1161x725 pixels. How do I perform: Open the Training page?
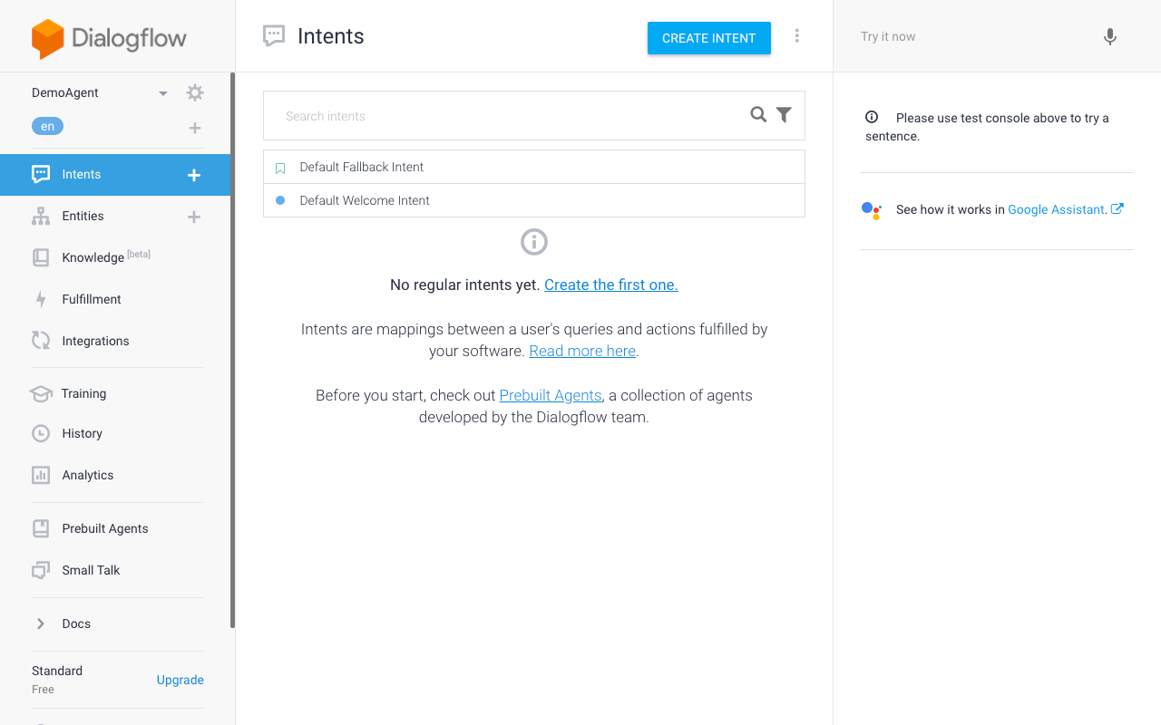click(83, 393)
